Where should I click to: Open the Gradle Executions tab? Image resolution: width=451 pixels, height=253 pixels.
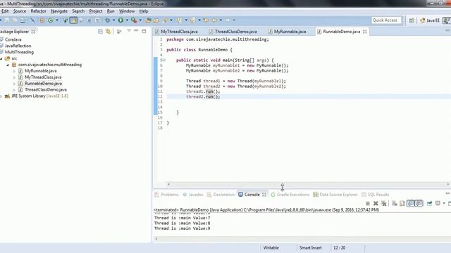[290, 195]
